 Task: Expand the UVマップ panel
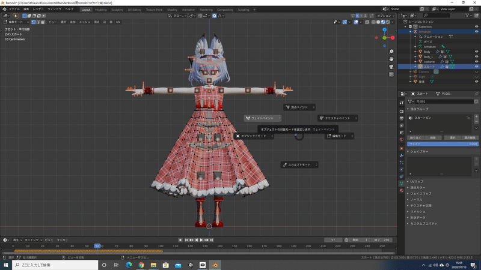click(x=417, y=181)
